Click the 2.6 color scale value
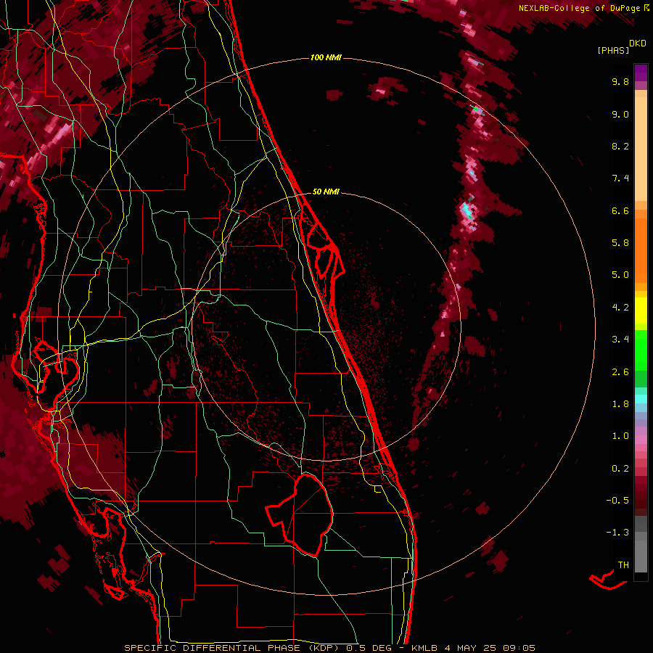Image resolution: width=653 pixels, height=653 pixels. pos(620,372)
